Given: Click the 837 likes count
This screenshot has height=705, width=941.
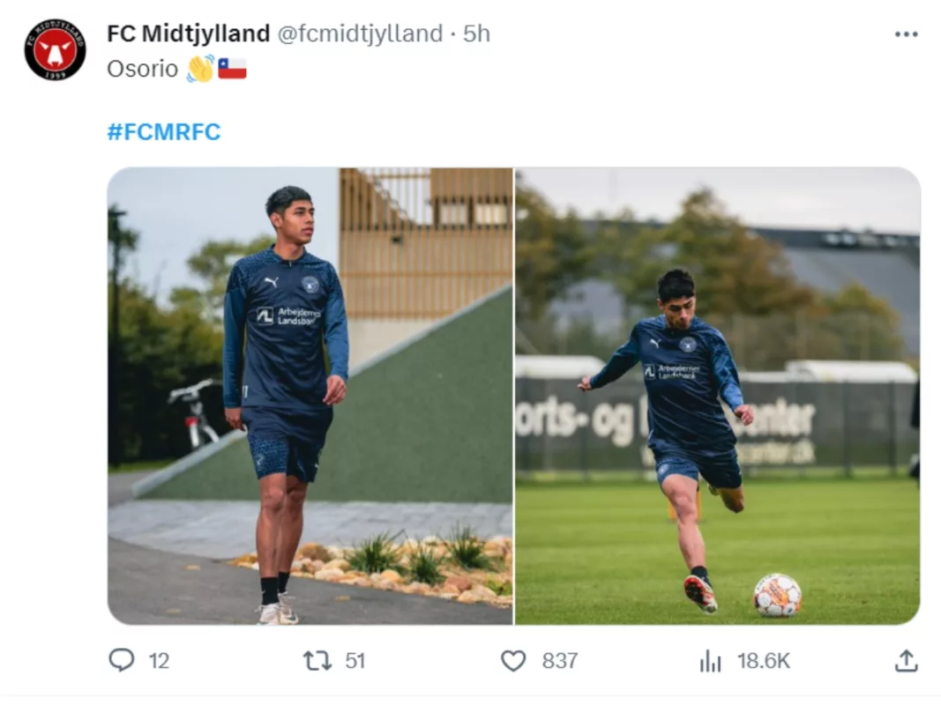Looking at the screenshot, I should point(559,660).
